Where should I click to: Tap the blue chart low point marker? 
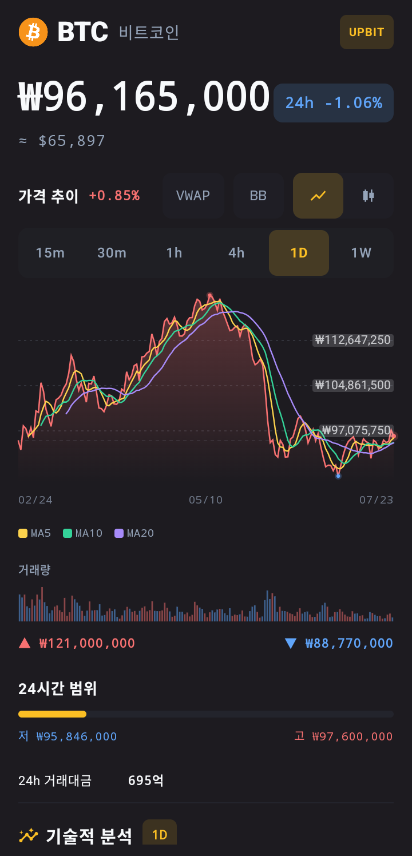338,476
